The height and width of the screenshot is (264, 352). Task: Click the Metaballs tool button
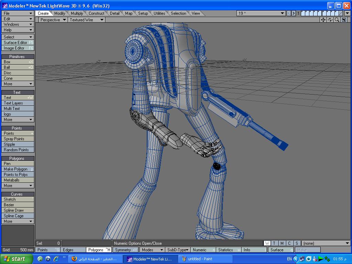[x=18, y=180]
